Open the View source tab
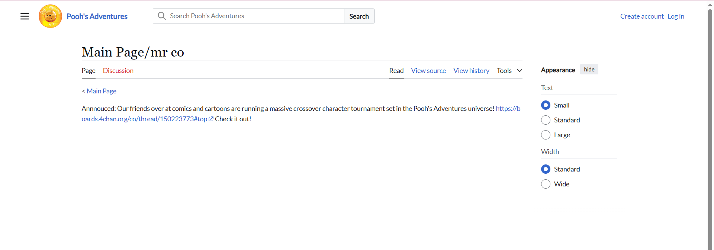Viewport: 714px width, 250px height. coord(428,71)
